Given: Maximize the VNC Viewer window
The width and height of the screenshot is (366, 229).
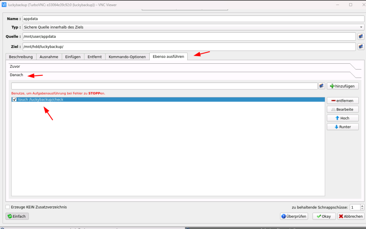Looking at the screenshot, I should 350,5.
